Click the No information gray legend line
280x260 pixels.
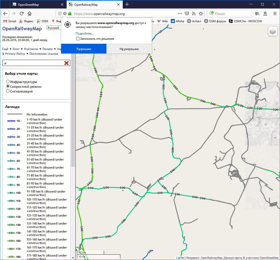(15, 114)
